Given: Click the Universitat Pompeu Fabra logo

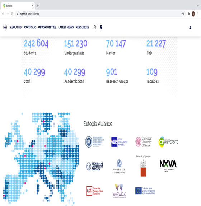Looking at the screenshot, I should pyautogui.click(x=95, y=191).
